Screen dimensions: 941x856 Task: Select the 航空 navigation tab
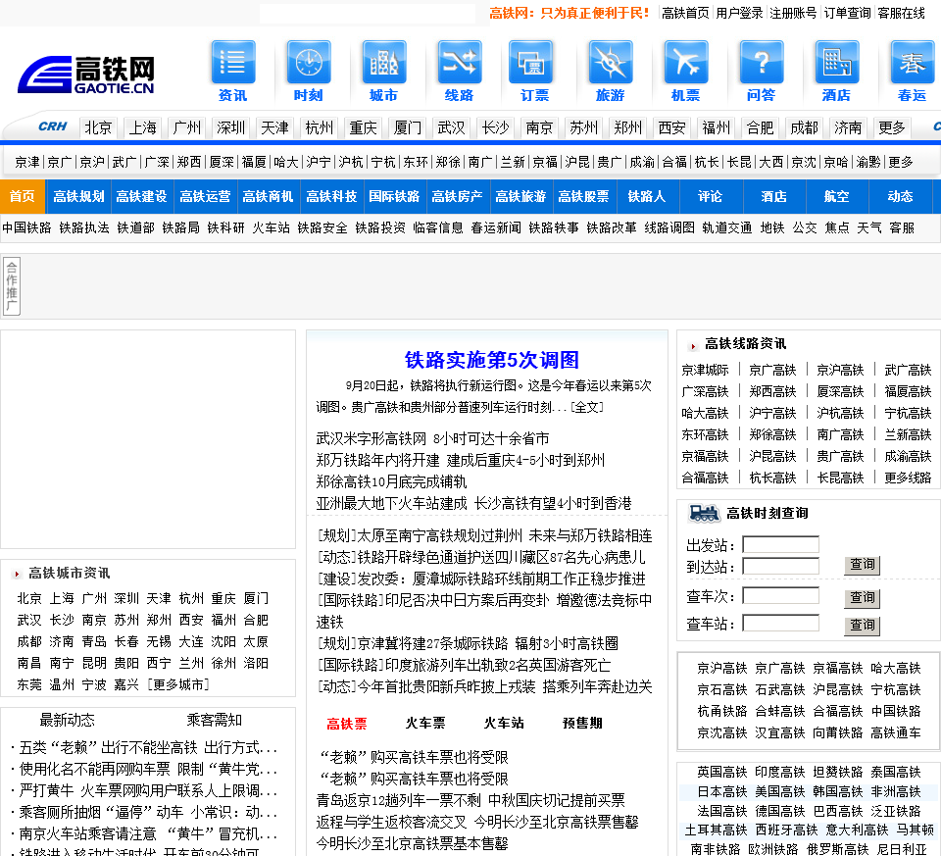click(x=836, y=196)
